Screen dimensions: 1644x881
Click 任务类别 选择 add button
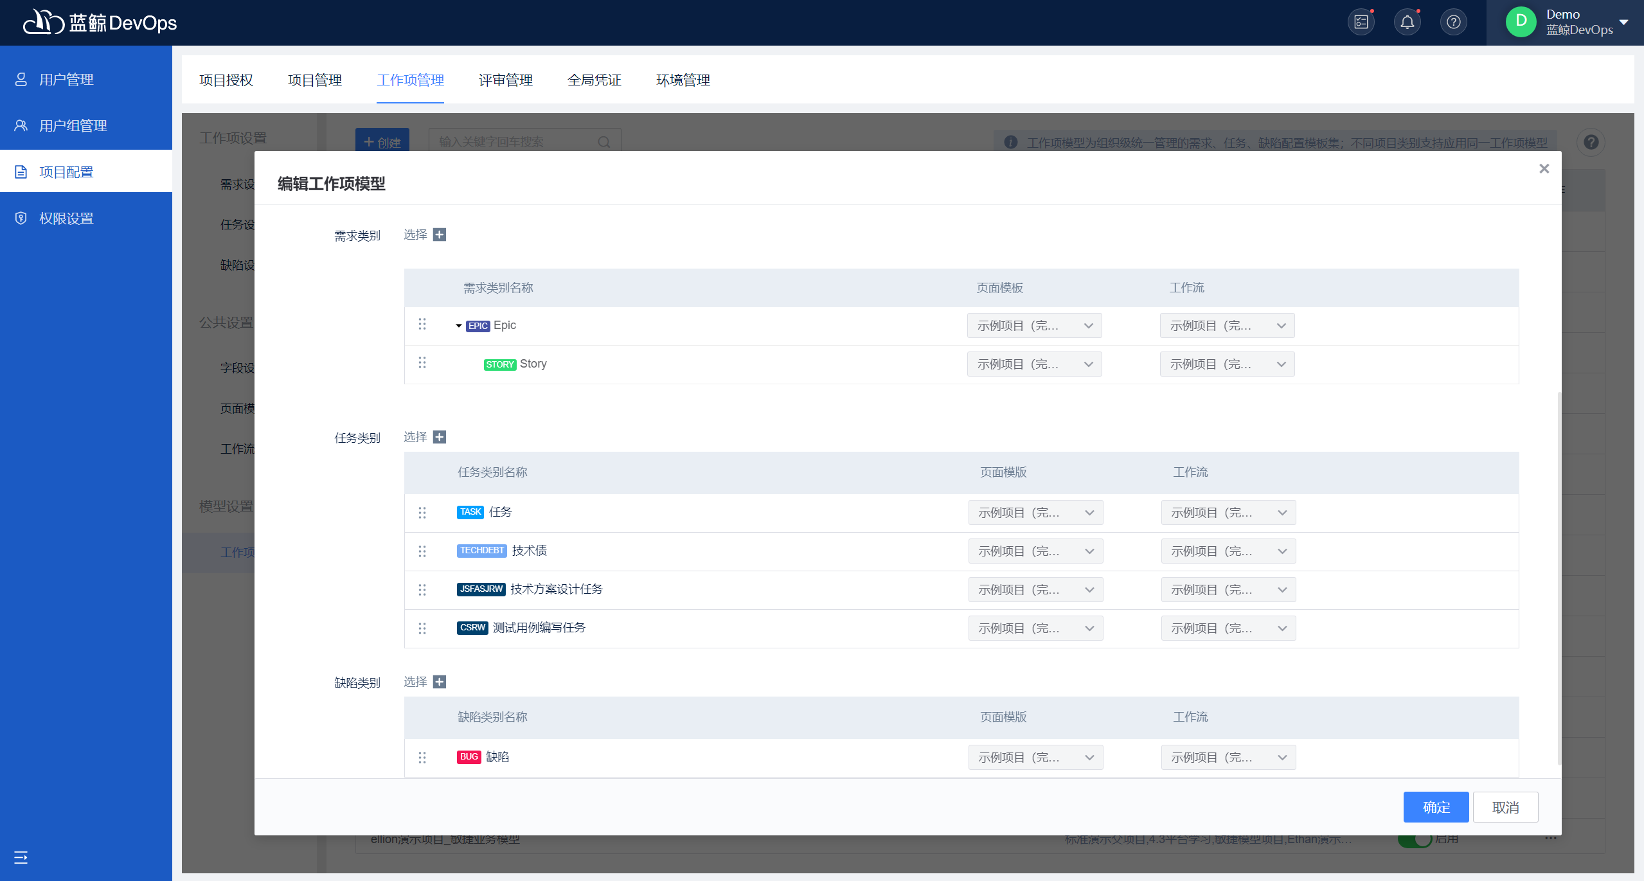(x=440, y=437)
